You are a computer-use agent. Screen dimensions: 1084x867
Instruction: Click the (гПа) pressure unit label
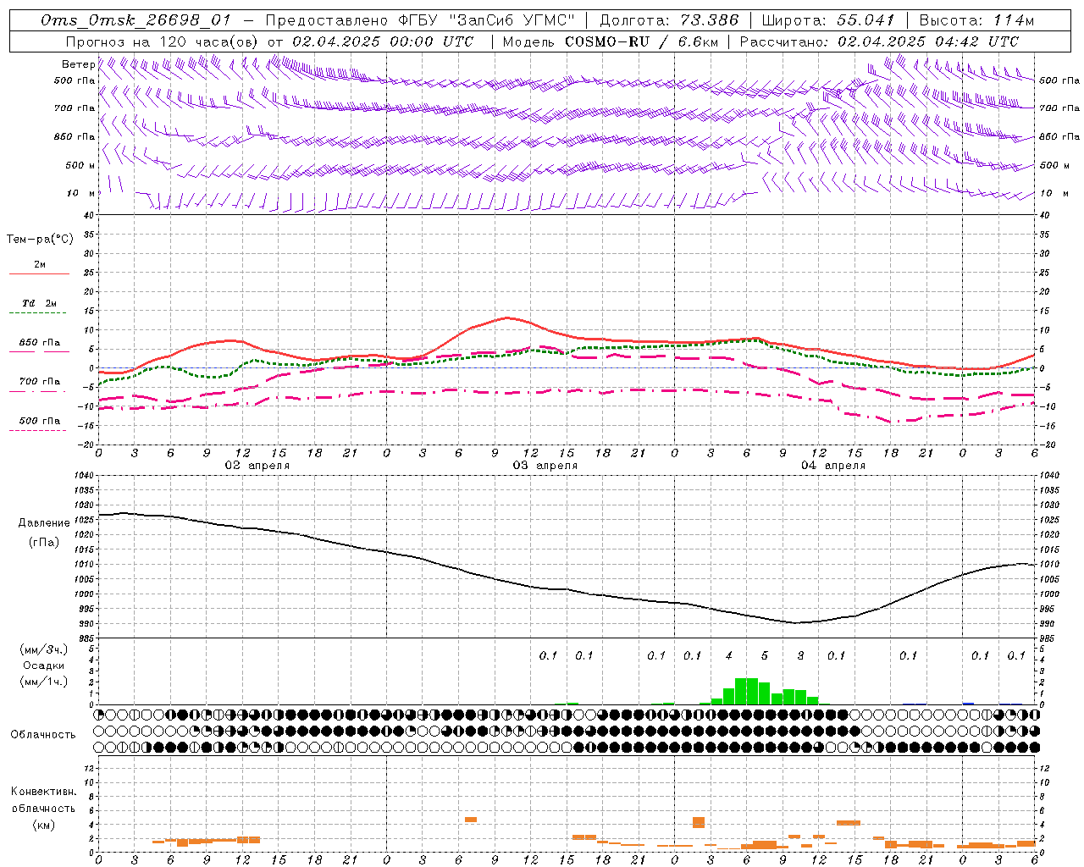click(x=44, y=543)
